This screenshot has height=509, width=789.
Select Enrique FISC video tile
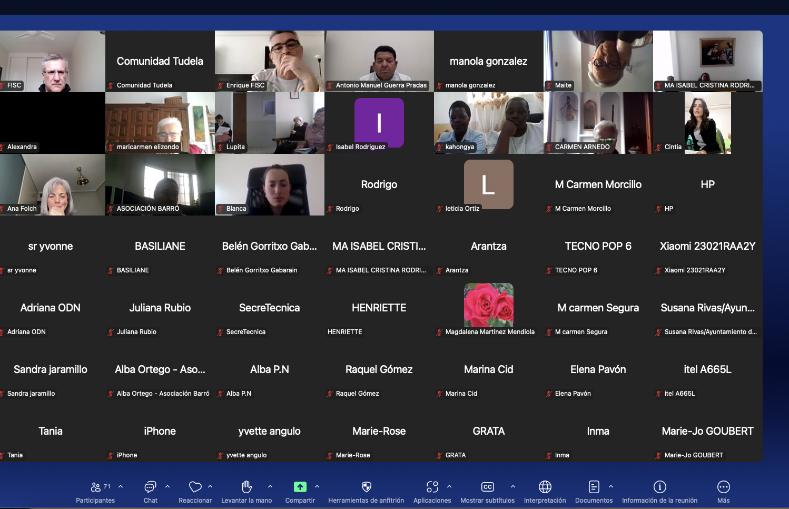tap(270, 61)
